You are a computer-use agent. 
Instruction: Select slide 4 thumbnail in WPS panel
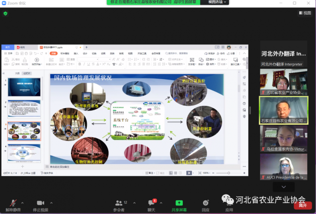[24, 153]
